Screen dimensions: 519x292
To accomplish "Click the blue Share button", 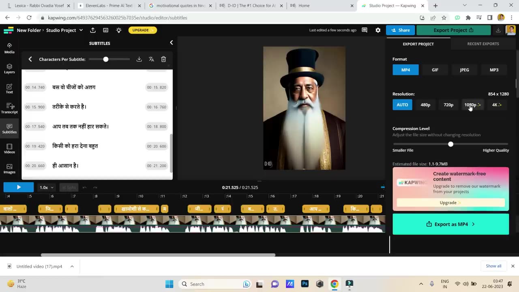I will 400,30.
